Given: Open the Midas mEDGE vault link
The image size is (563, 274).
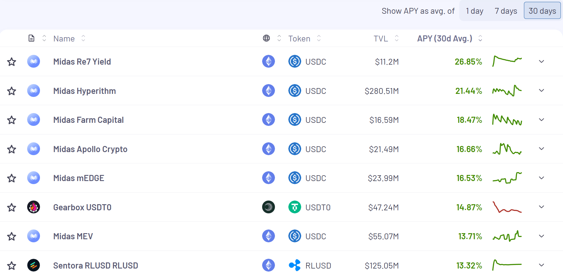Looking at the screenshot, I should 79,178.
